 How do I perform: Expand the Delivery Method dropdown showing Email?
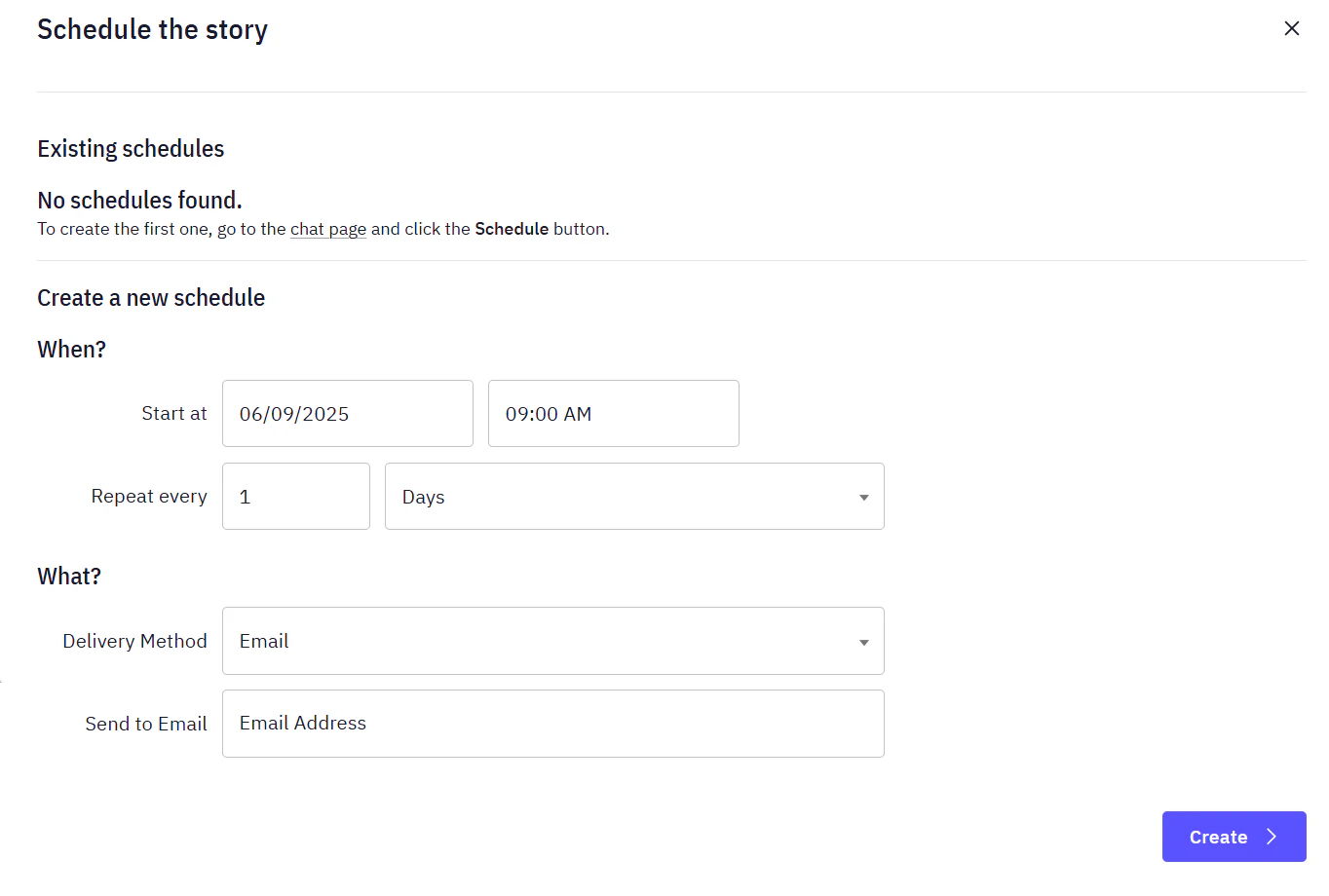pos(552,641)
